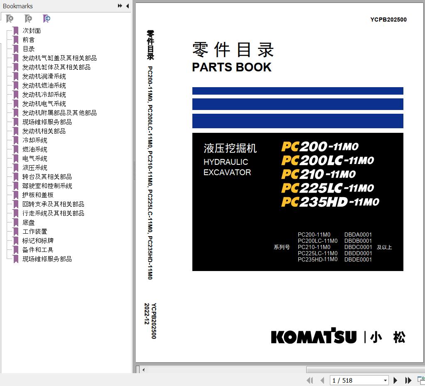
Task: Click the 液压挖掘机 label on the cover
Action: coord(230,148)
